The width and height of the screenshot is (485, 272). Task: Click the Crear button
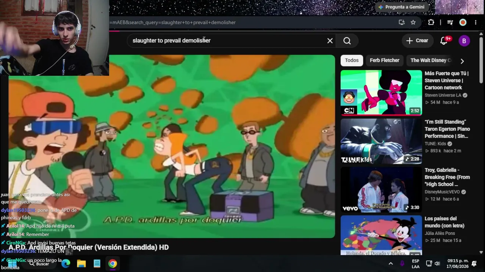point(417,41)
